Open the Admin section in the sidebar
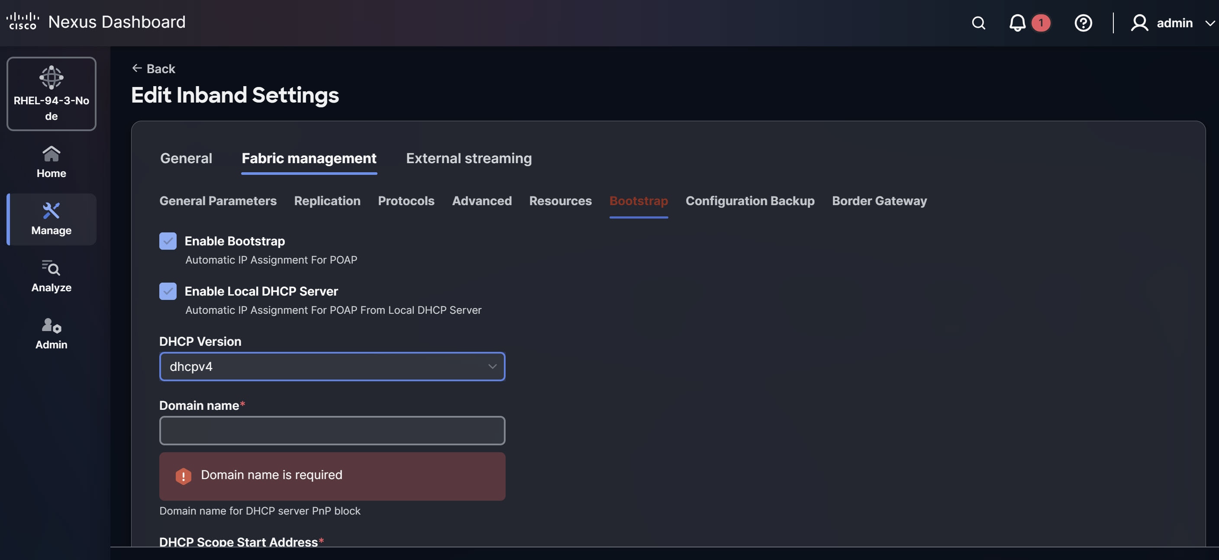 tap(51, 332)
